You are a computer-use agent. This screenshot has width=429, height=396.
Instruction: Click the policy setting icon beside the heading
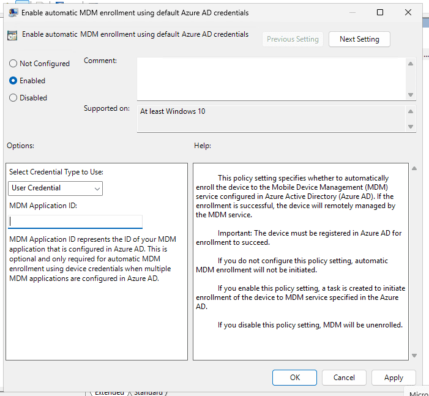coord(12,35)
